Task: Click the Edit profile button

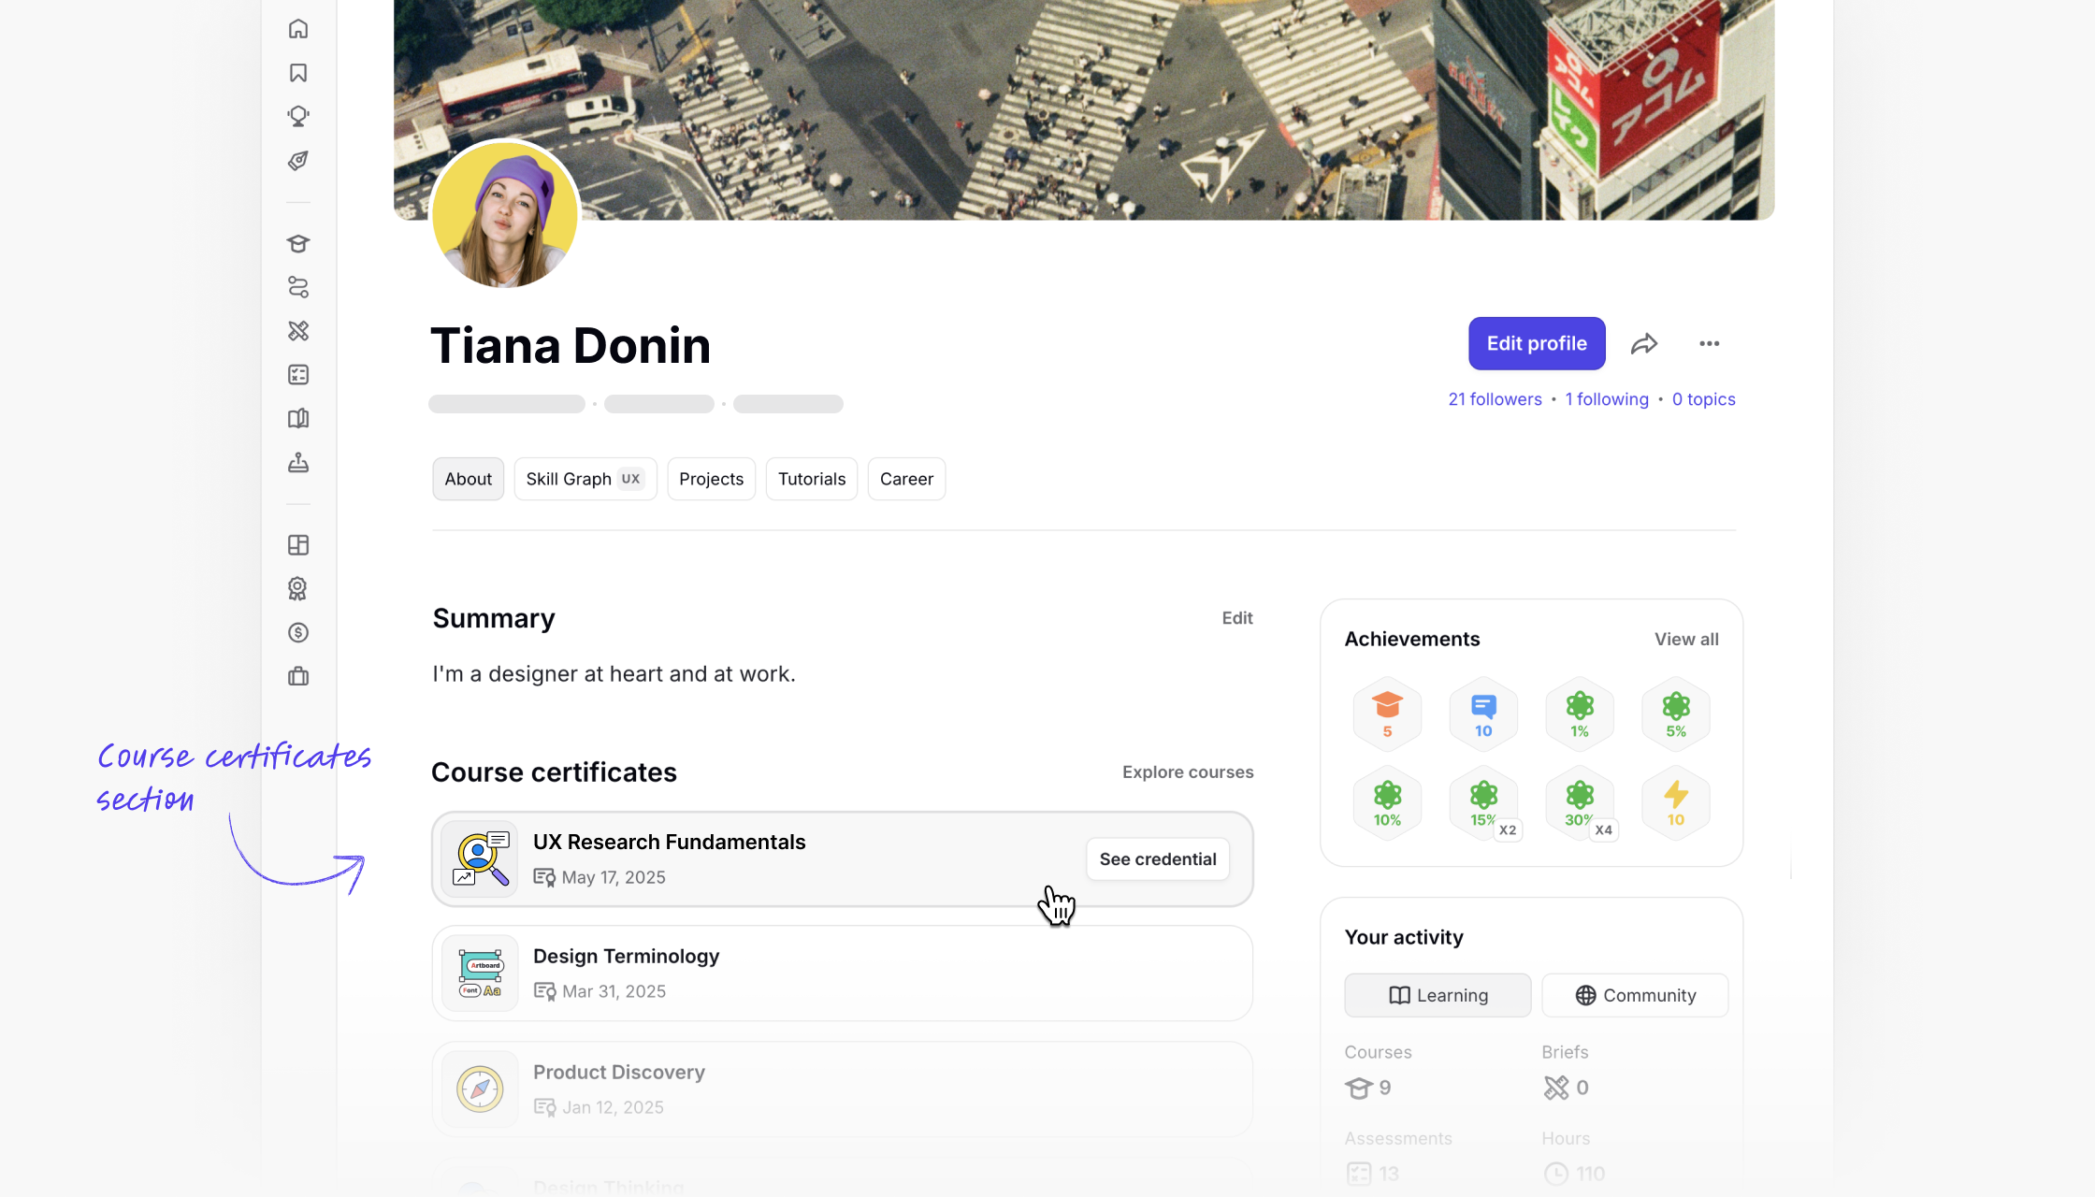Action: click(1538, 343)
